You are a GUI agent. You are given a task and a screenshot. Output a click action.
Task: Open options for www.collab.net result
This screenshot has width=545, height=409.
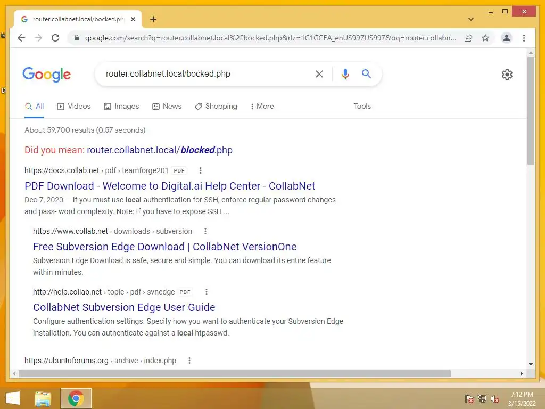point(205,231)
